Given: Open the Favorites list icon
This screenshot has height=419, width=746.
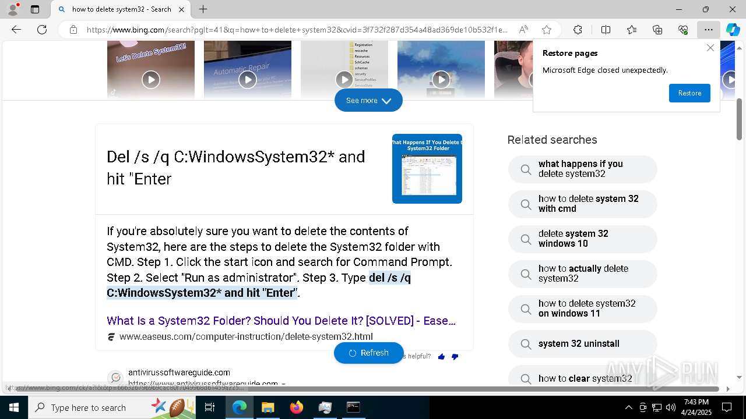Looking at the screenshot, I should [632, 30].
